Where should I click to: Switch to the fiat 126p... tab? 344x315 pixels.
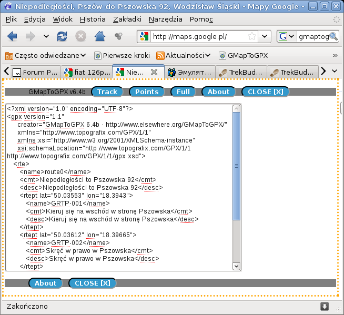(87, 72)
